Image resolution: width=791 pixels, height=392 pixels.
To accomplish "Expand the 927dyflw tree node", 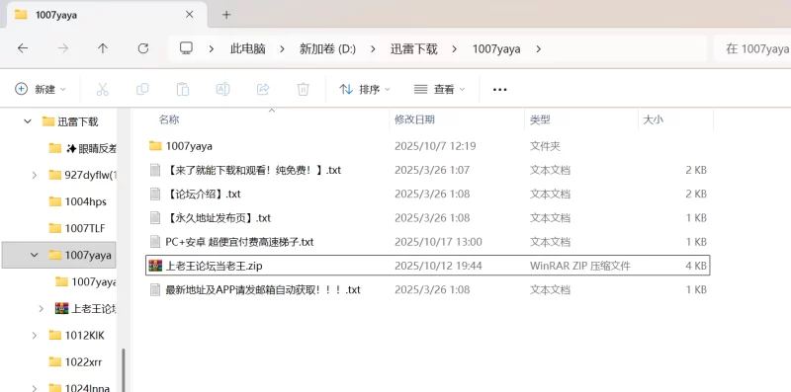I will coord(35,175).
